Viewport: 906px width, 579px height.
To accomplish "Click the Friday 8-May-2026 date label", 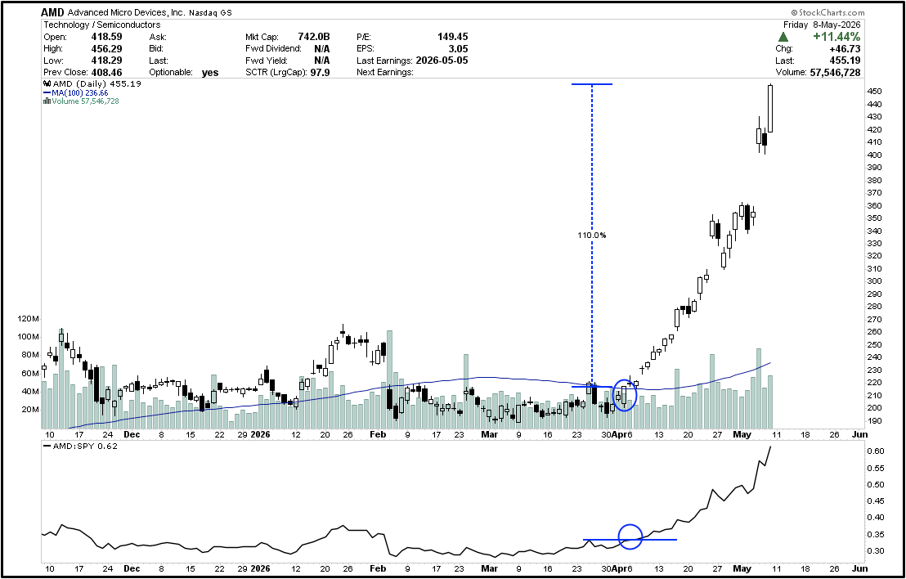I will click(823, 25).
